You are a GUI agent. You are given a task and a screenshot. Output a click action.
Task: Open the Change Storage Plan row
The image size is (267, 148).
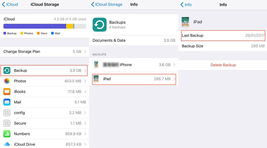(x=44, y=52)
